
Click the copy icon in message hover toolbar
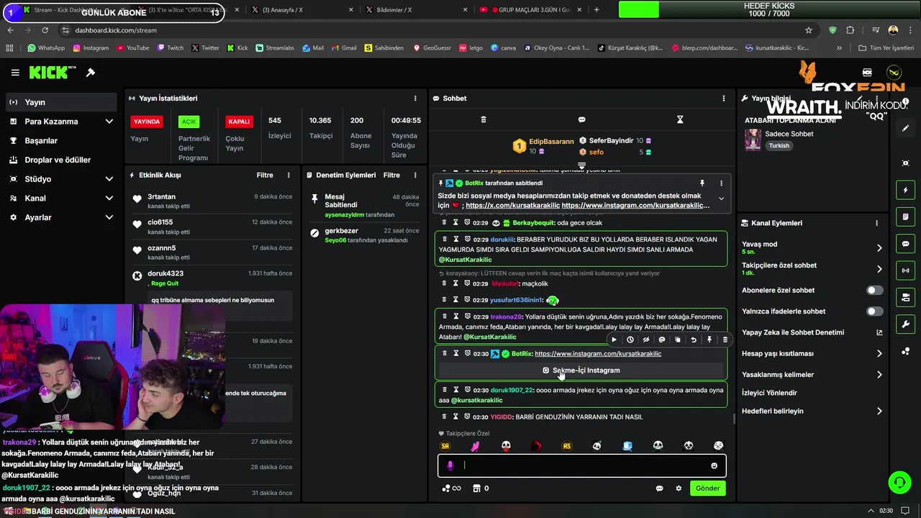678,340
